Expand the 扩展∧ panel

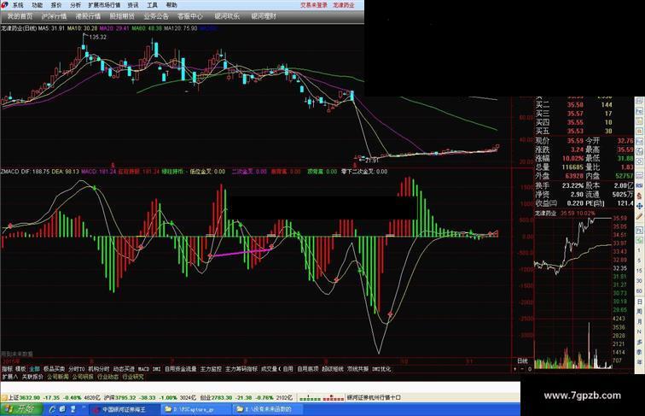coord(10,377)
